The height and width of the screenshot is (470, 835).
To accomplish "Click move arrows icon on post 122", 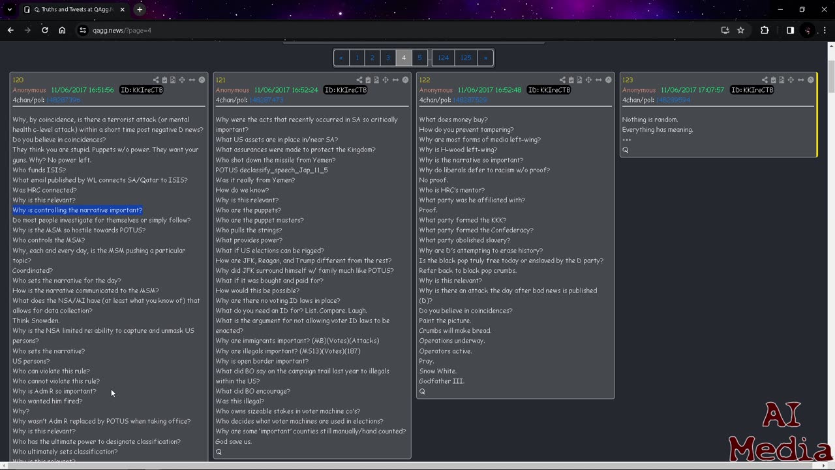I will (x=588, y=80).
